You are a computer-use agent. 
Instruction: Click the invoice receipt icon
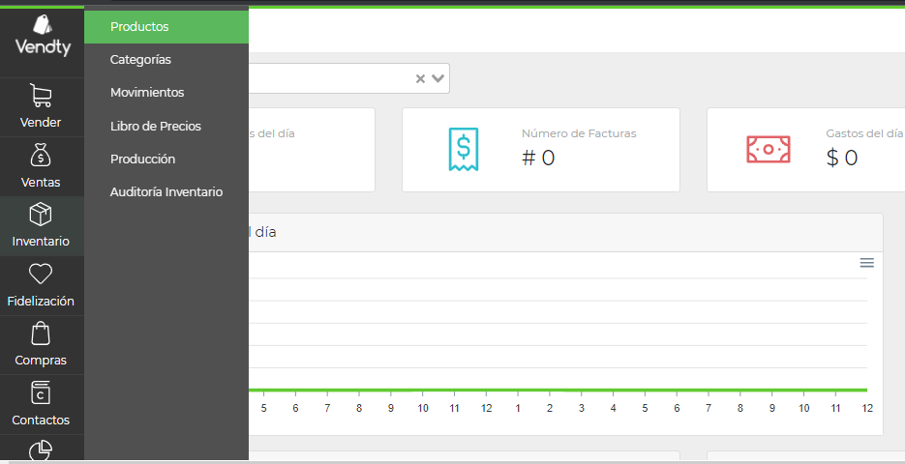[x=464, y=149]
